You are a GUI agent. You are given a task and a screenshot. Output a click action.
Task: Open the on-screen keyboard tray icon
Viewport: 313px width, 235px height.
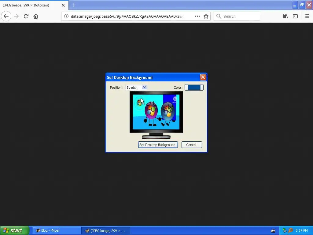click(x=273, y=231)
